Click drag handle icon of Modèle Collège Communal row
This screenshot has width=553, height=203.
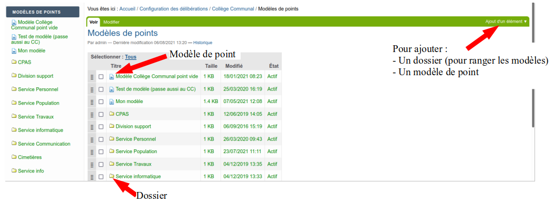(92, 77)
